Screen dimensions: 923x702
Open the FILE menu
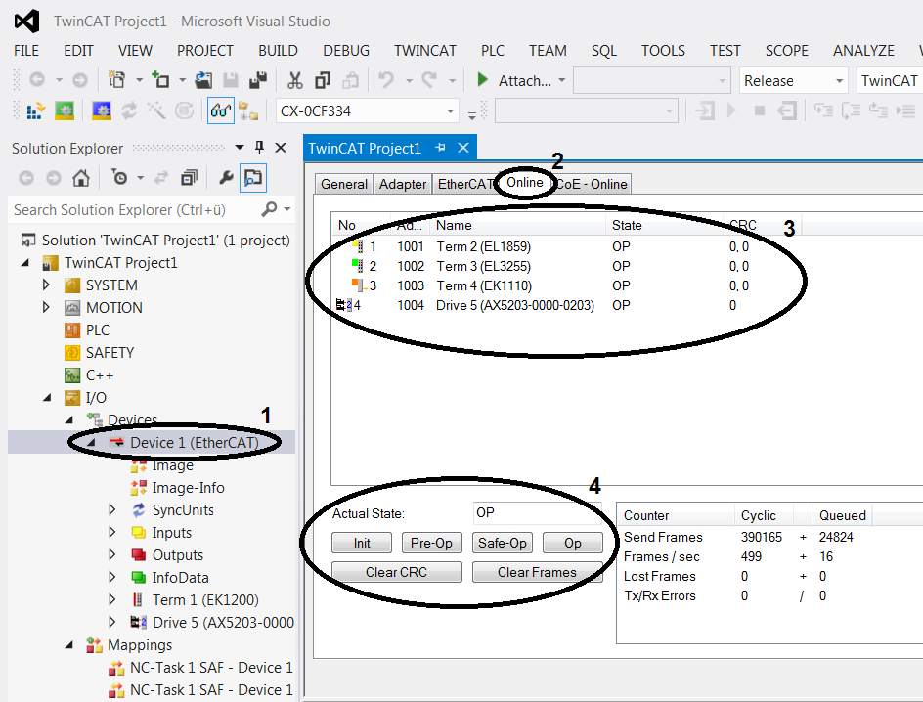(x=26, y=51)
